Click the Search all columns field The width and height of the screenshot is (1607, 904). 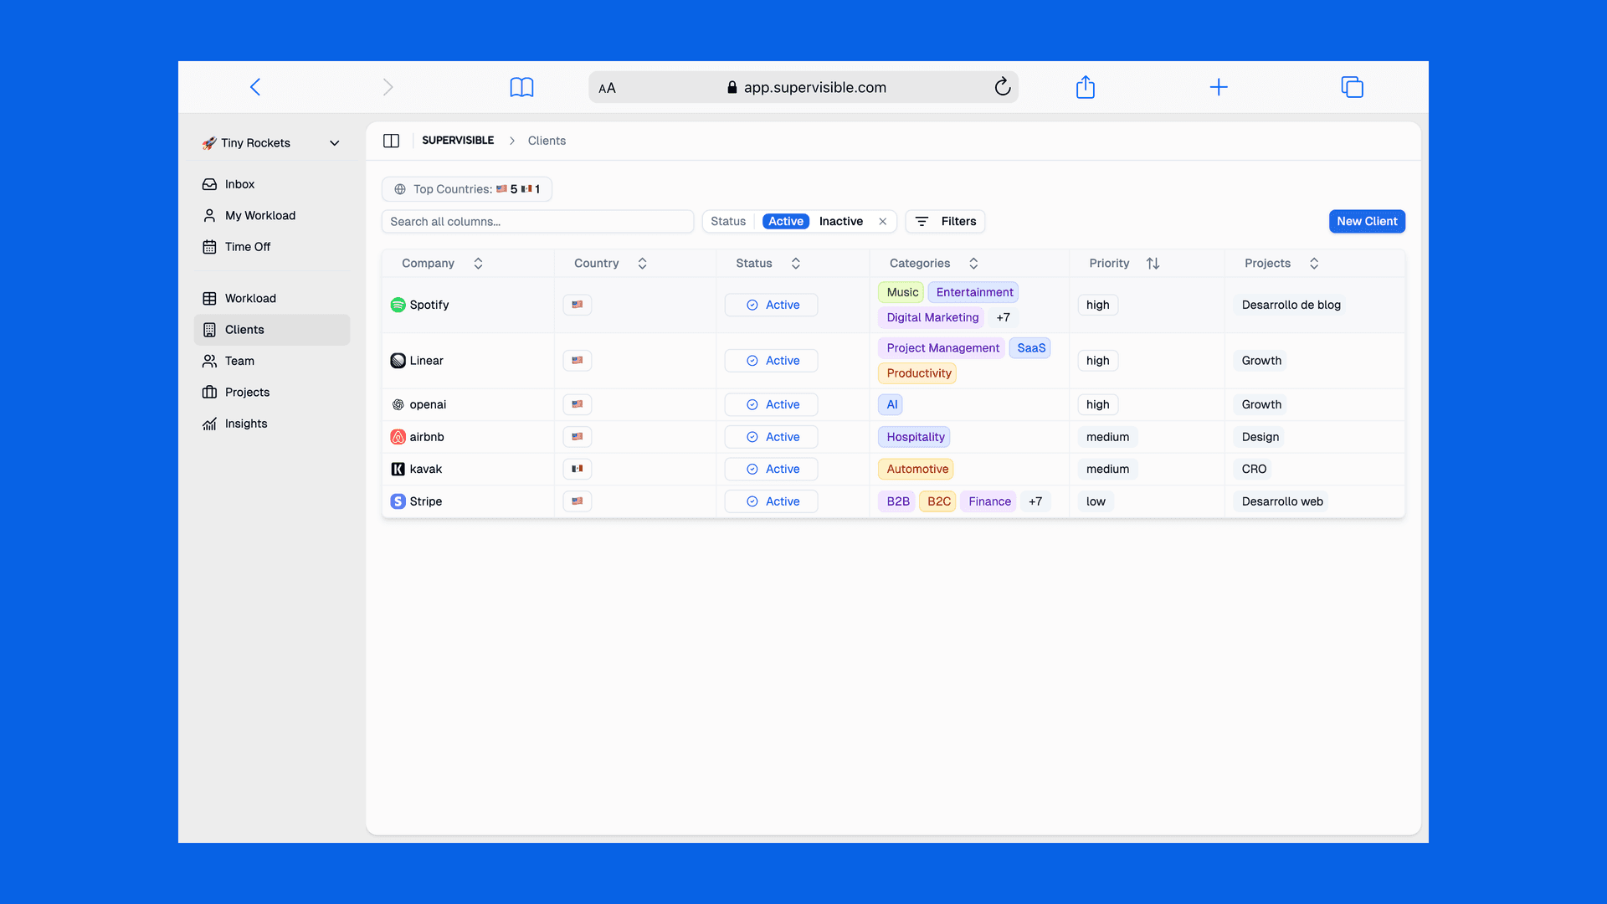537,222
